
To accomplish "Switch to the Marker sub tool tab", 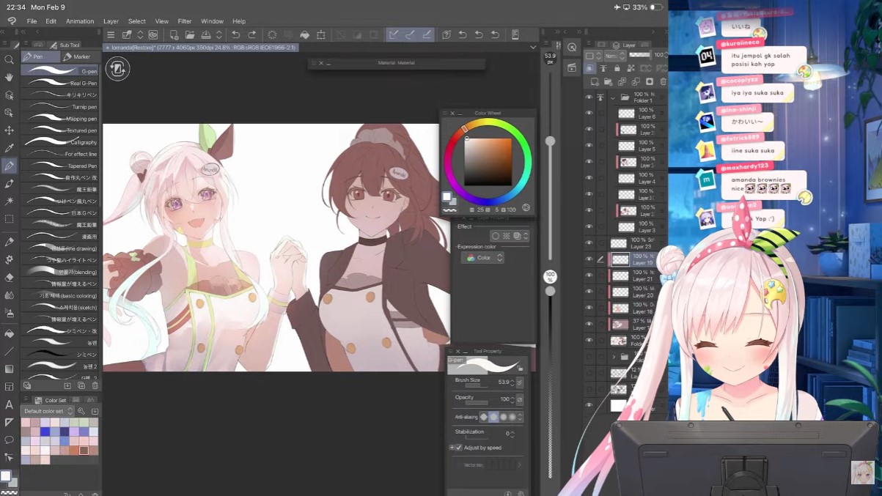I will (77, 56).
